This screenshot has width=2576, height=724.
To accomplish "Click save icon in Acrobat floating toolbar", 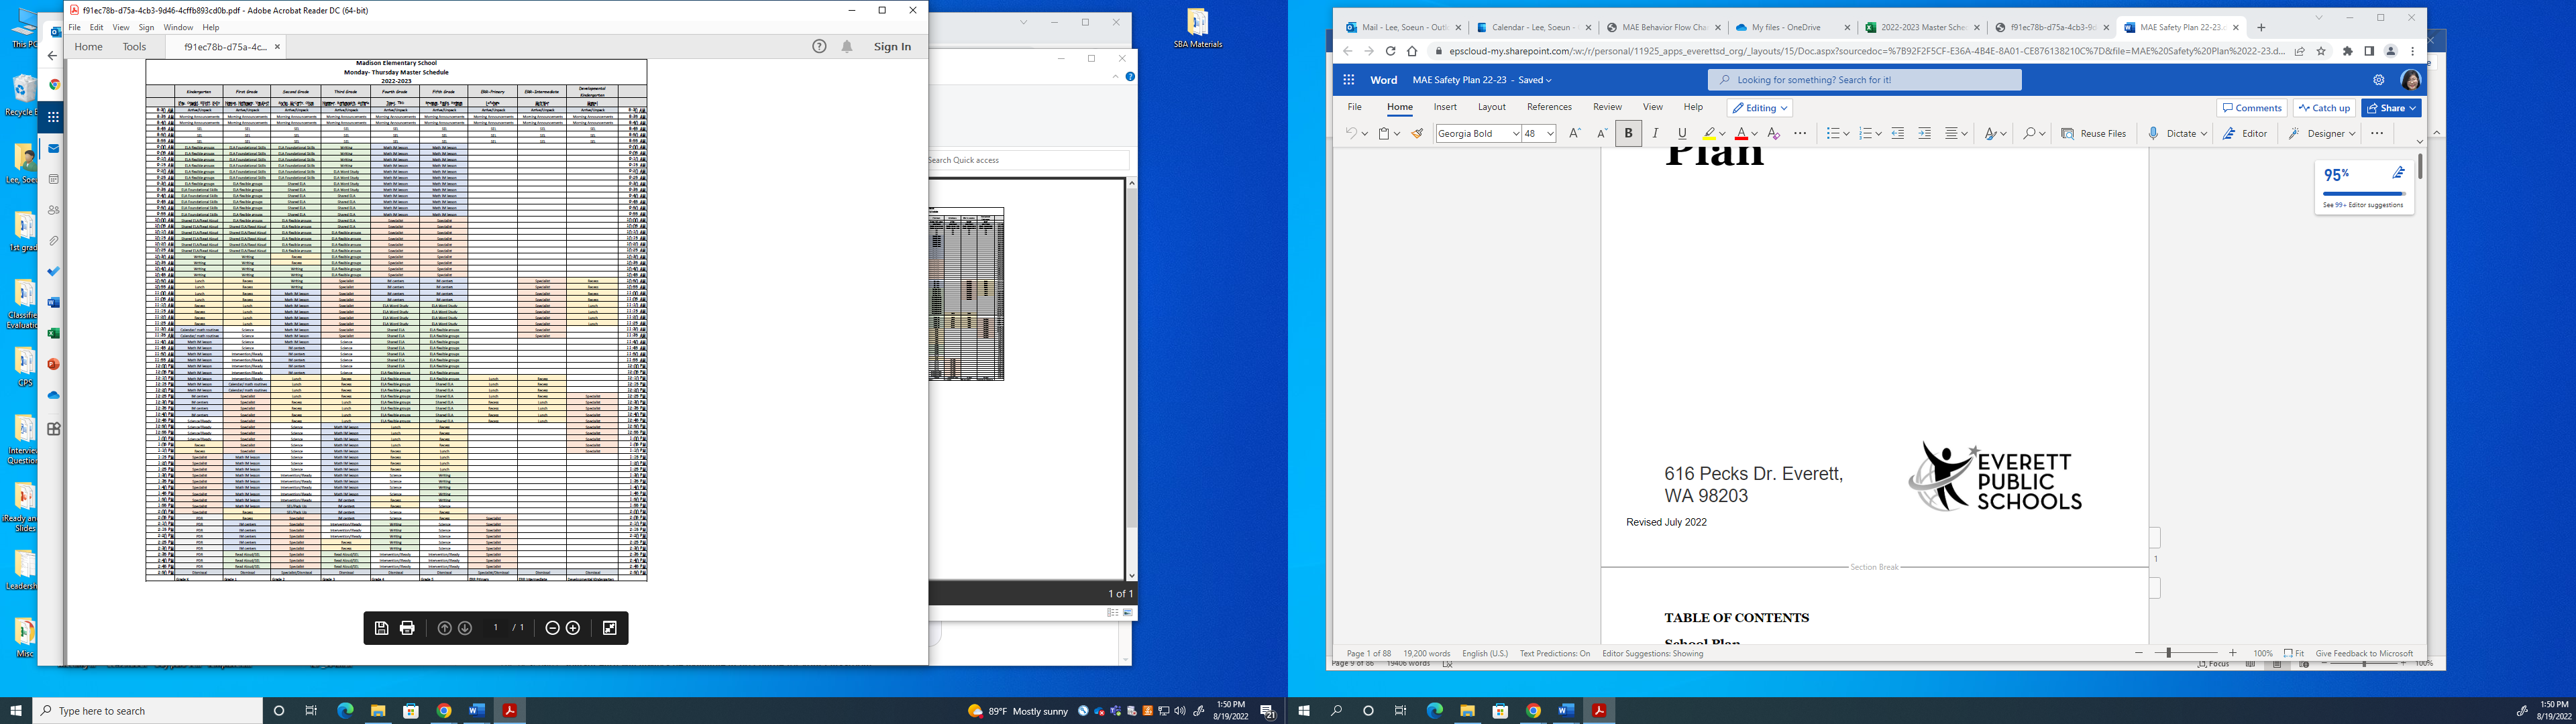I will (x=381, y=628).
